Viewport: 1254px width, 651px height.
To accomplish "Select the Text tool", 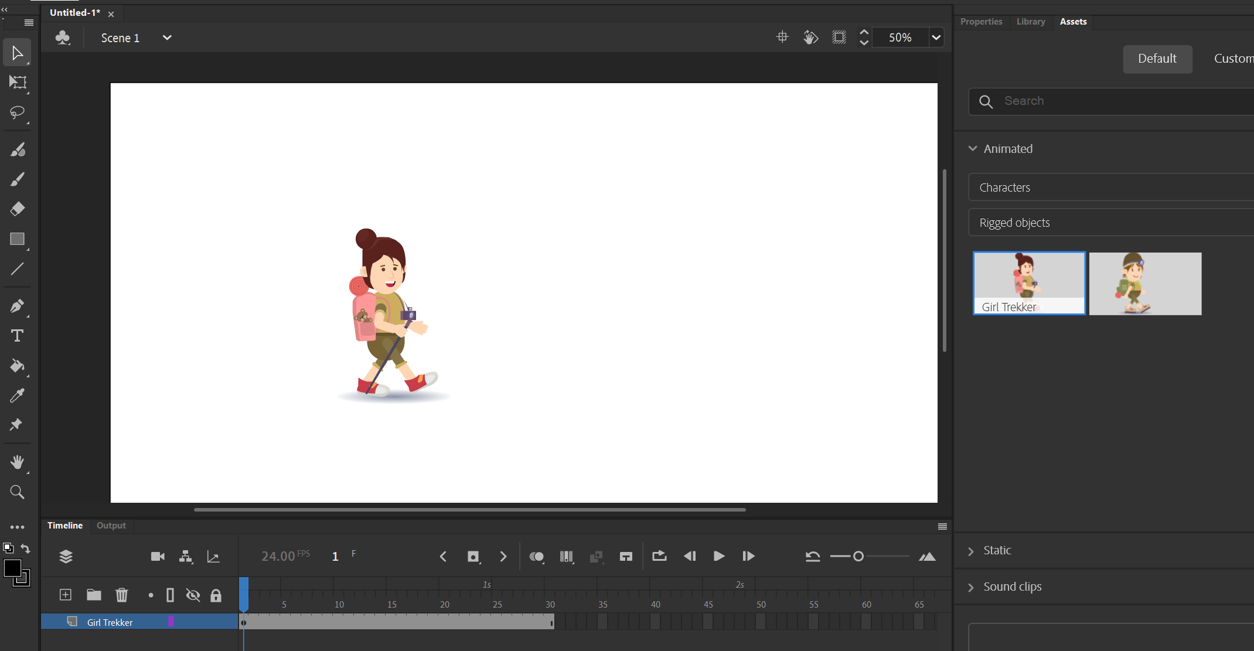I will [18, 336].
